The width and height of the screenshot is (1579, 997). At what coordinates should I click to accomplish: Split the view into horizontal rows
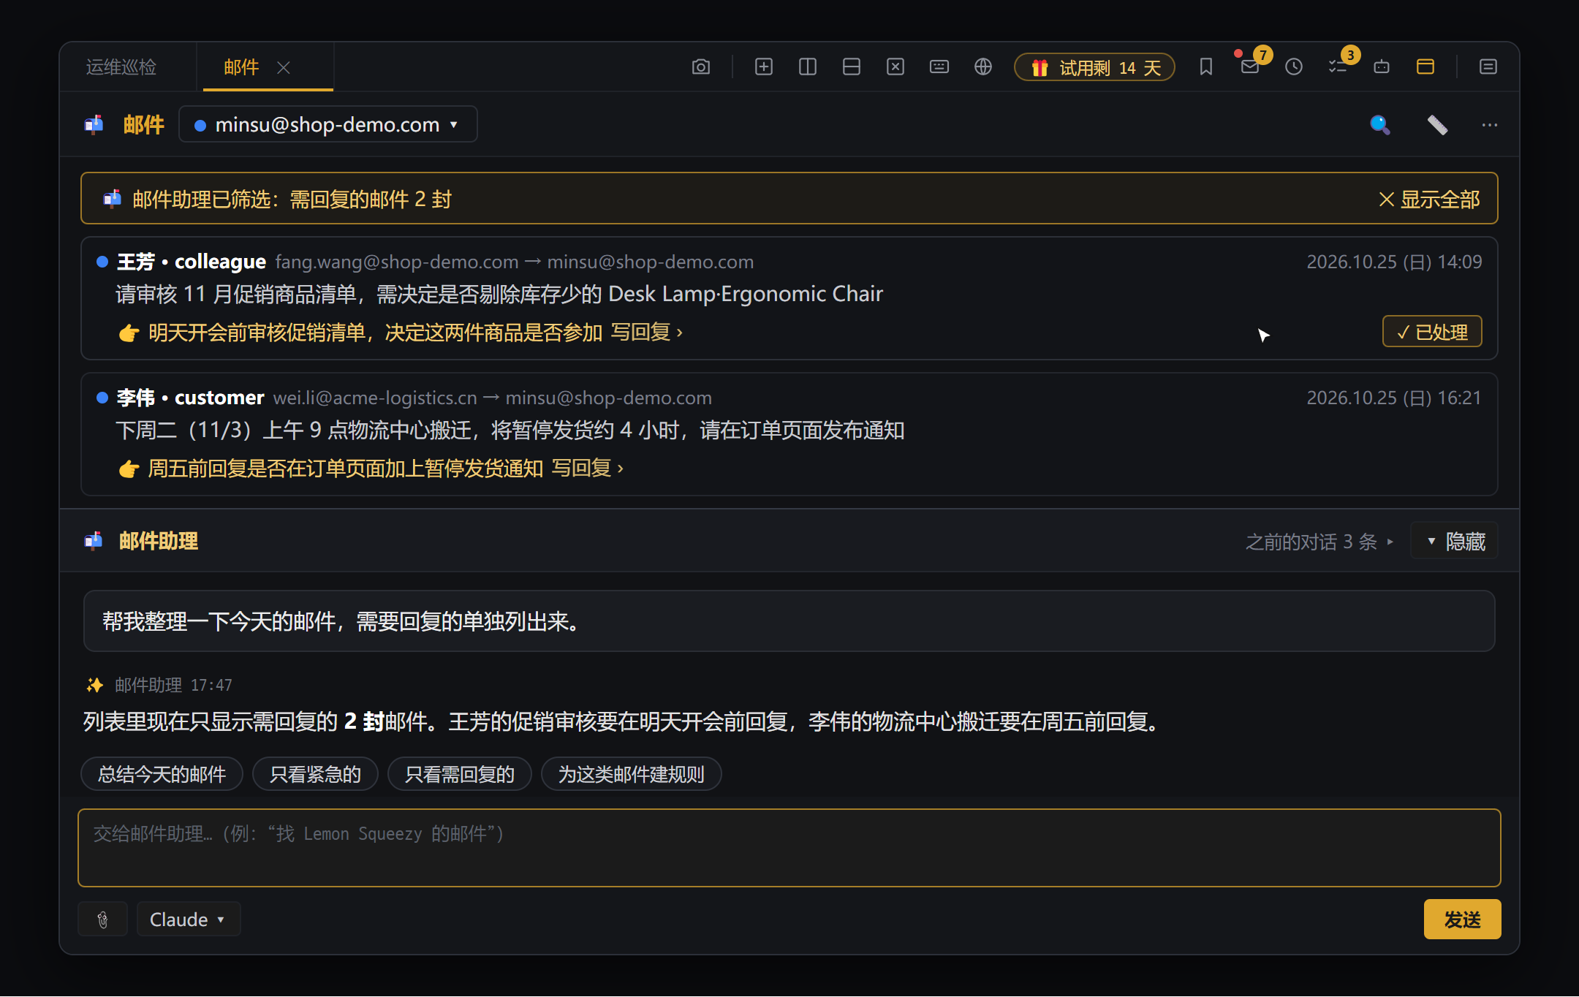tap(851, 67)
